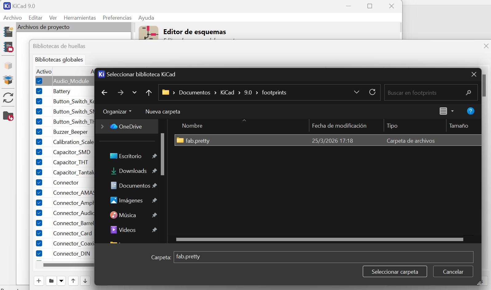This screenshot has height=290, width=491.
Task: Disable the Buzzer_Beeper library checkbox
Action: (x=39, y=132)
